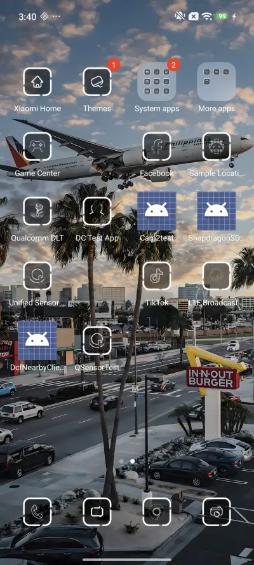
Task: Launch the Cam2test app
Action: (x=157, y=211)
